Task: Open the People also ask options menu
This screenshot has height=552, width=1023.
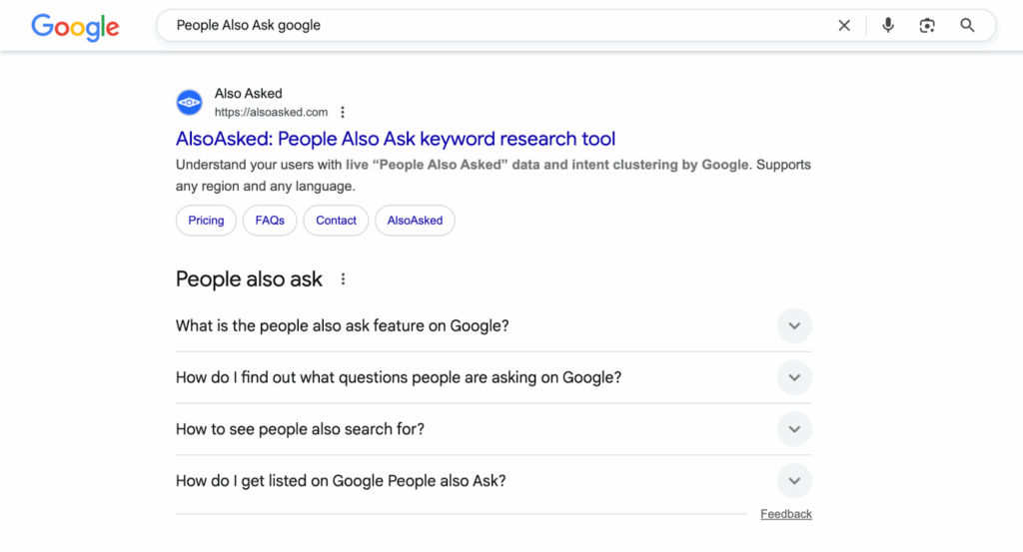Action: tap(343, 279)
